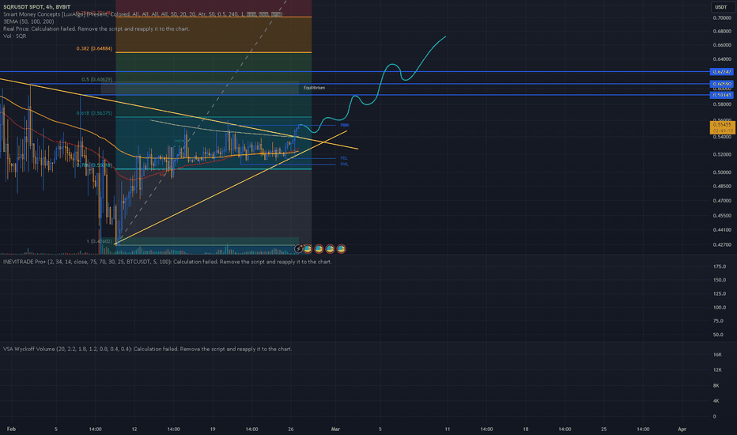
Task: Click the PWL level label
Action: click(345, 165)
